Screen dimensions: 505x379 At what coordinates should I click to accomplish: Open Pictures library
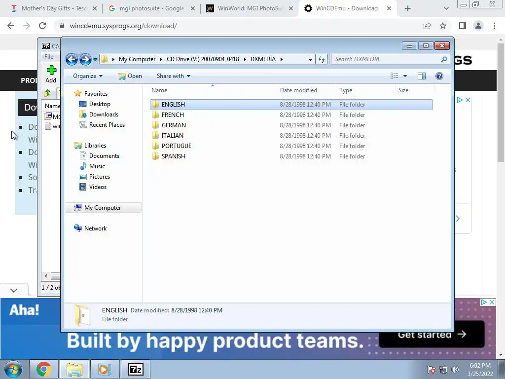(x=100, y=176)
